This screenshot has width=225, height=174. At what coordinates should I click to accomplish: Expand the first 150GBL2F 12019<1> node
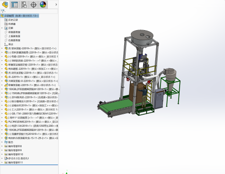[x=2, y=89]
